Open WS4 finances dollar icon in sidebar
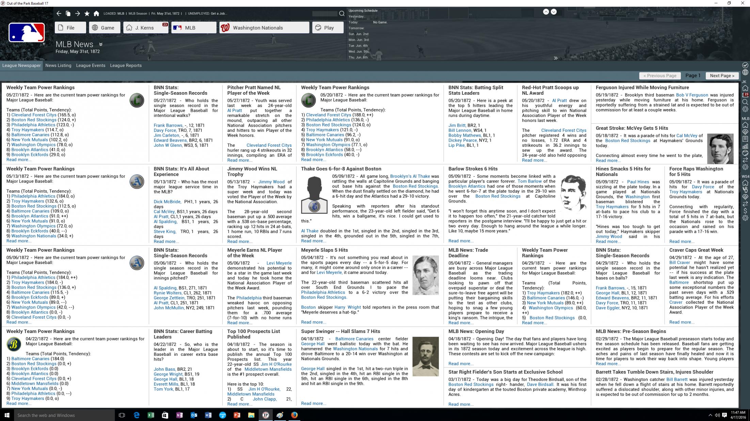Viewport: 750px width, 421px height. (x=745, y=211)
